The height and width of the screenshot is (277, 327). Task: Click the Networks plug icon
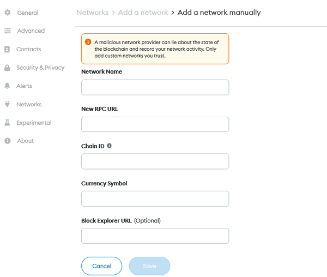(x=8, y=104)
